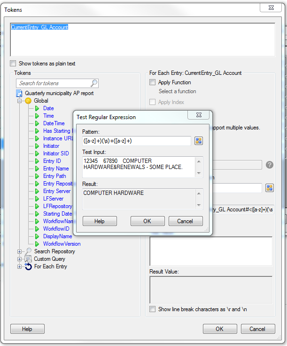Click green arrow icon next to Entry Name
Screen dimensions: 287x346
(x=37, y=169)
